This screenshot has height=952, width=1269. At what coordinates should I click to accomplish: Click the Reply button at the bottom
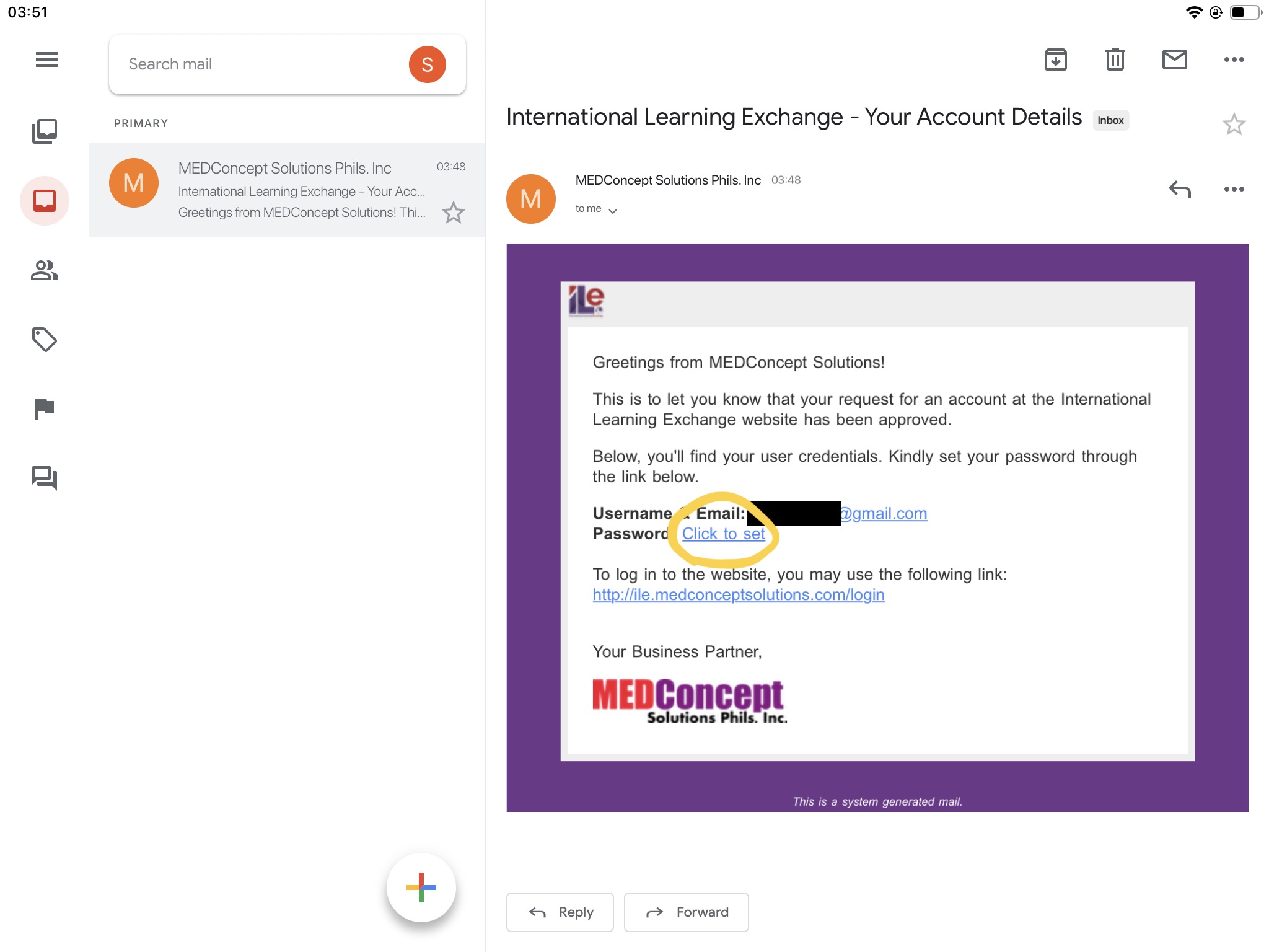click(560, 912)
